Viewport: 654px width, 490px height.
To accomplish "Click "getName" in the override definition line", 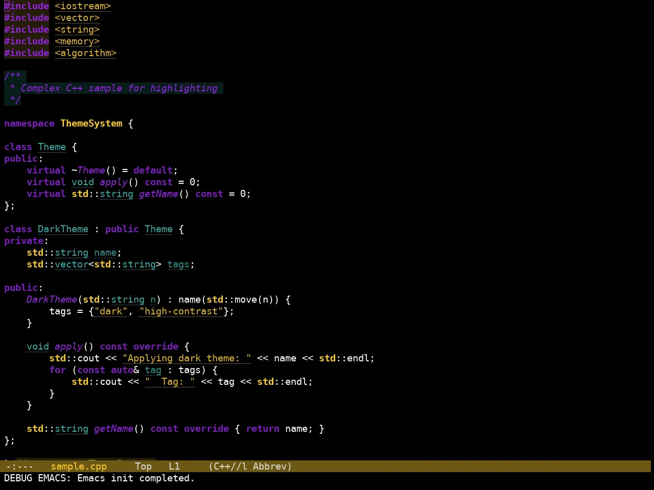I will coord(114,429).
